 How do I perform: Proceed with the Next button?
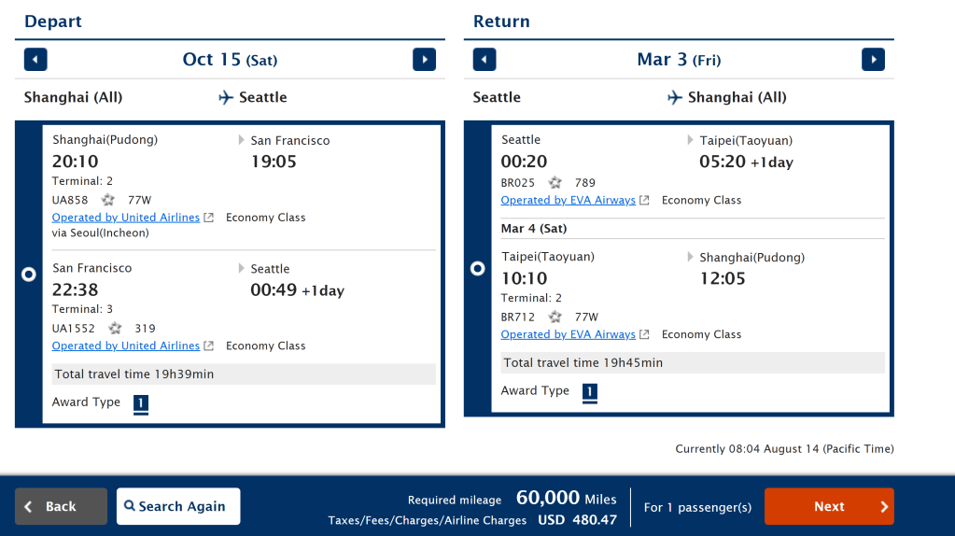829,506
